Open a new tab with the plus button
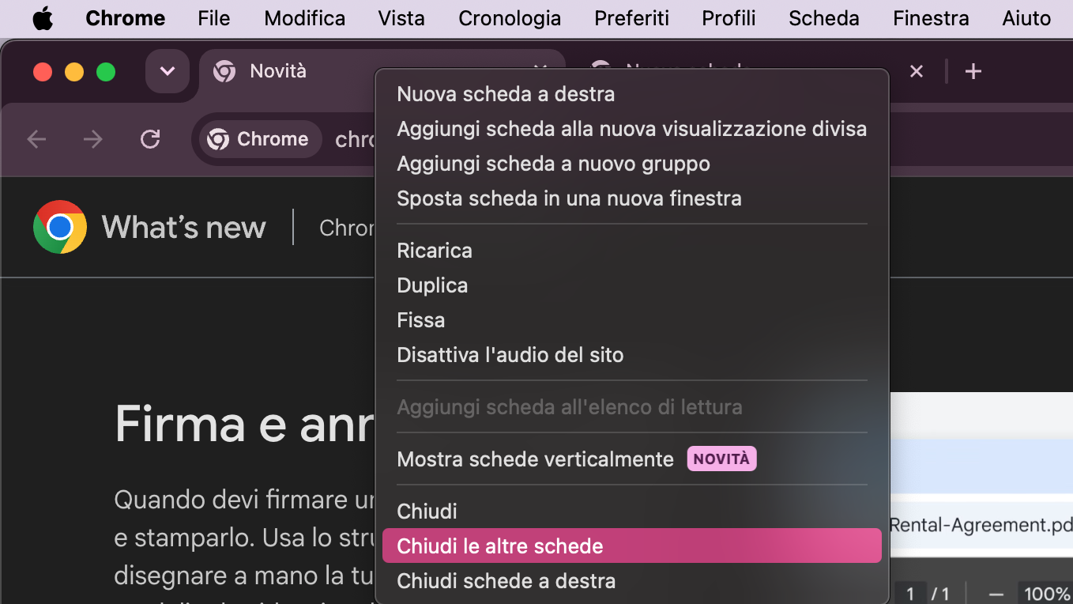The height and width of the screenshot is (604, 1073). coord(973,72)
